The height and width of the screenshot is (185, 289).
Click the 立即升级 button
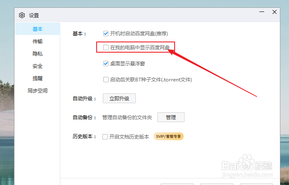[119, 98]
